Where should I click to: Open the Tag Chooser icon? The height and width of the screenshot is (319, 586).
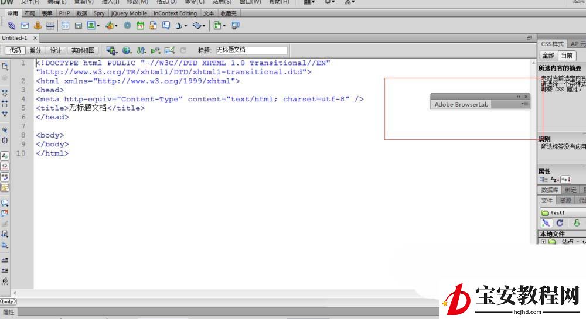click(236, 25)
